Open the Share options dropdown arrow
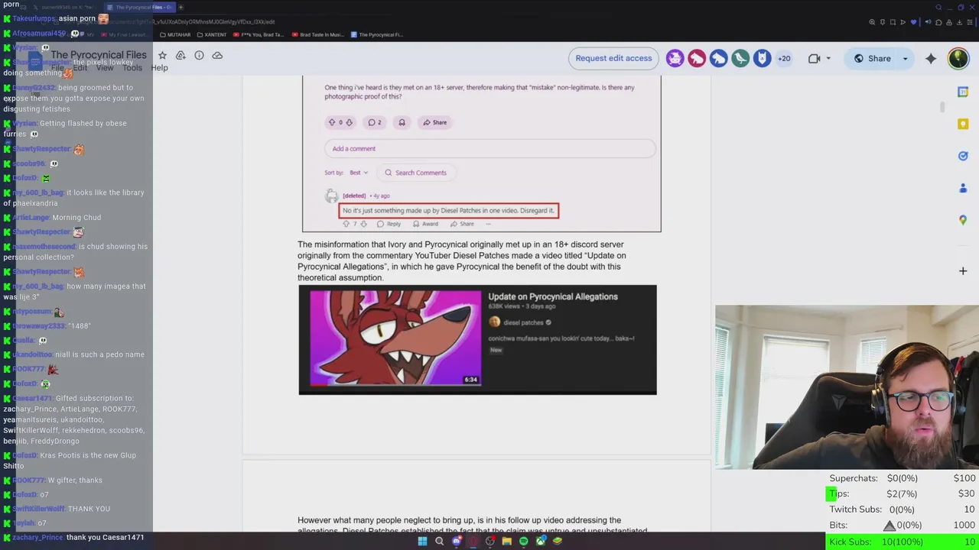 click(x=905, y=58)
